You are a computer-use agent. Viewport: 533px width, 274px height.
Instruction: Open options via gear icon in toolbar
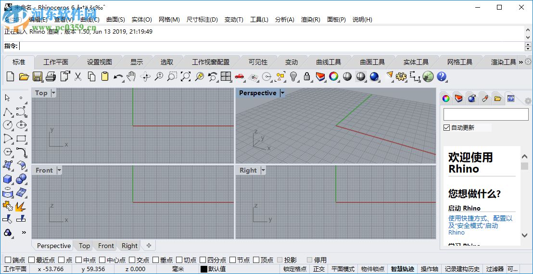click(401, 76)
